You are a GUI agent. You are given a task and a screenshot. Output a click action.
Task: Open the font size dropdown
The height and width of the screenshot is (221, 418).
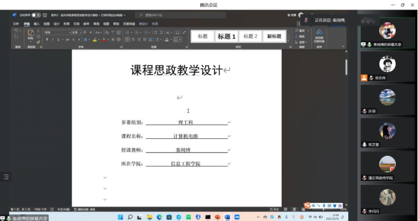(77, 32)
